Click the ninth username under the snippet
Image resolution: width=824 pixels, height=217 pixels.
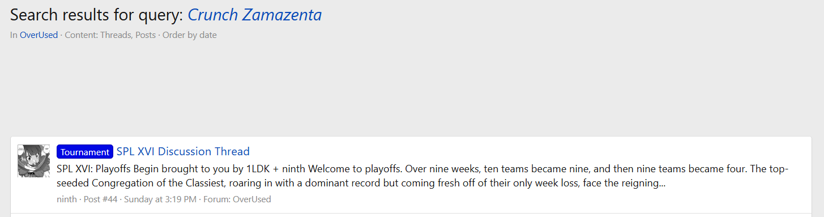click(67, 199)
